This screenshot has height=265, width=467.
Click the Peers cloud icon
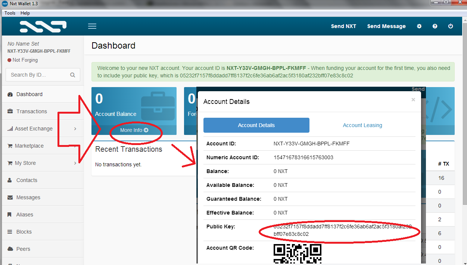tap(10, 249)
